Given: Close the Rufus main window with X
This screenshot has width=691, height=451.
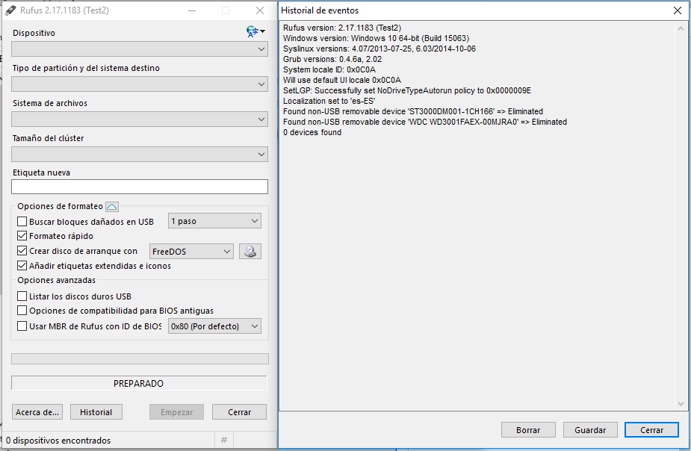Looking at the screenshot, I should click(x=260, y=10).
